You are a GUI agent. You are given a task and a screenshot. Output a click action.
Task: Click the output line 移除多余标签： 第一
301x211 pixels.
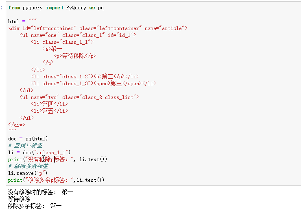[x=34, y=206]
